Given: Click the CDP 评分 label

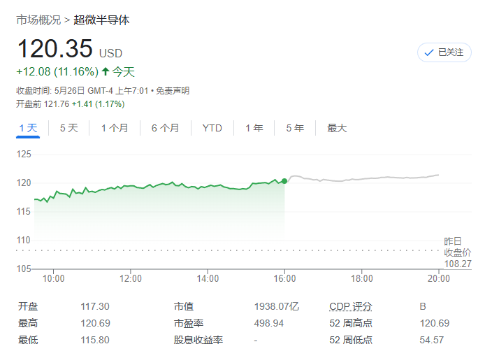Looking at the screenshot, I should point(351,306).
